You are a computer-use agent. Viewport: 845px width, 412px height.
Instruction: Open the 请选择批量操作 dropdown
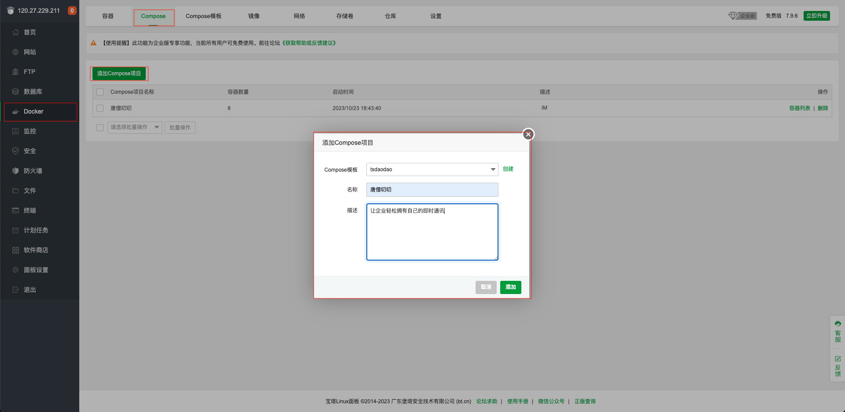pyautogui.click(x=135, y=128)
